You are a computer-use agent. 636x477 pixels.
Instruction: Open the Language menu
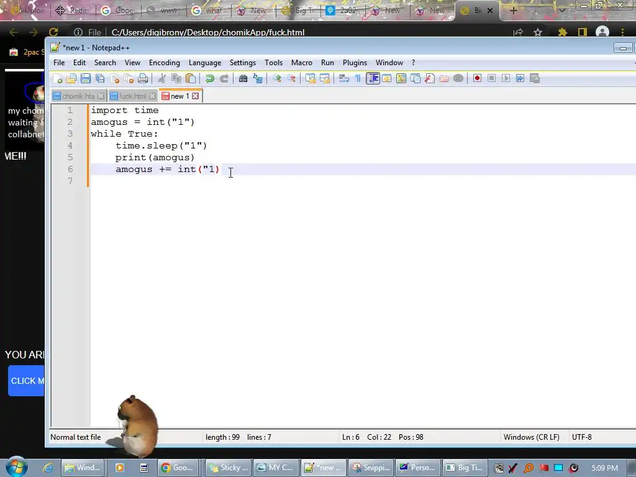(205, 63)
